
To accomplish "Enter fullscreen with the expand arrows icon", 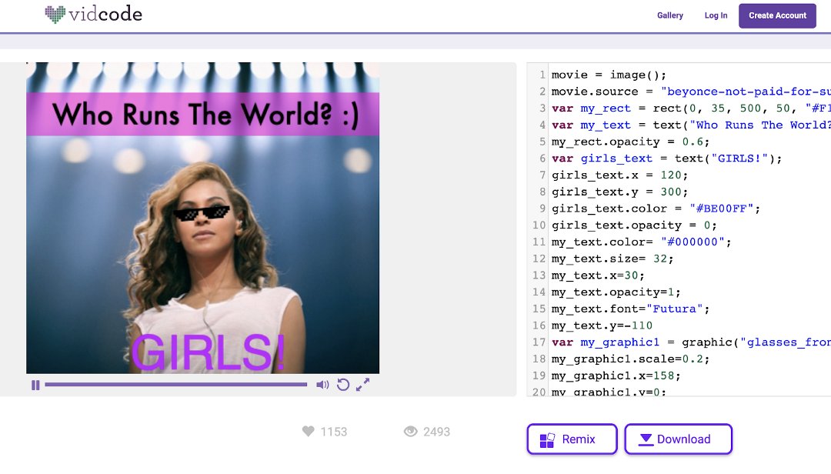I will tap(362, 384).
